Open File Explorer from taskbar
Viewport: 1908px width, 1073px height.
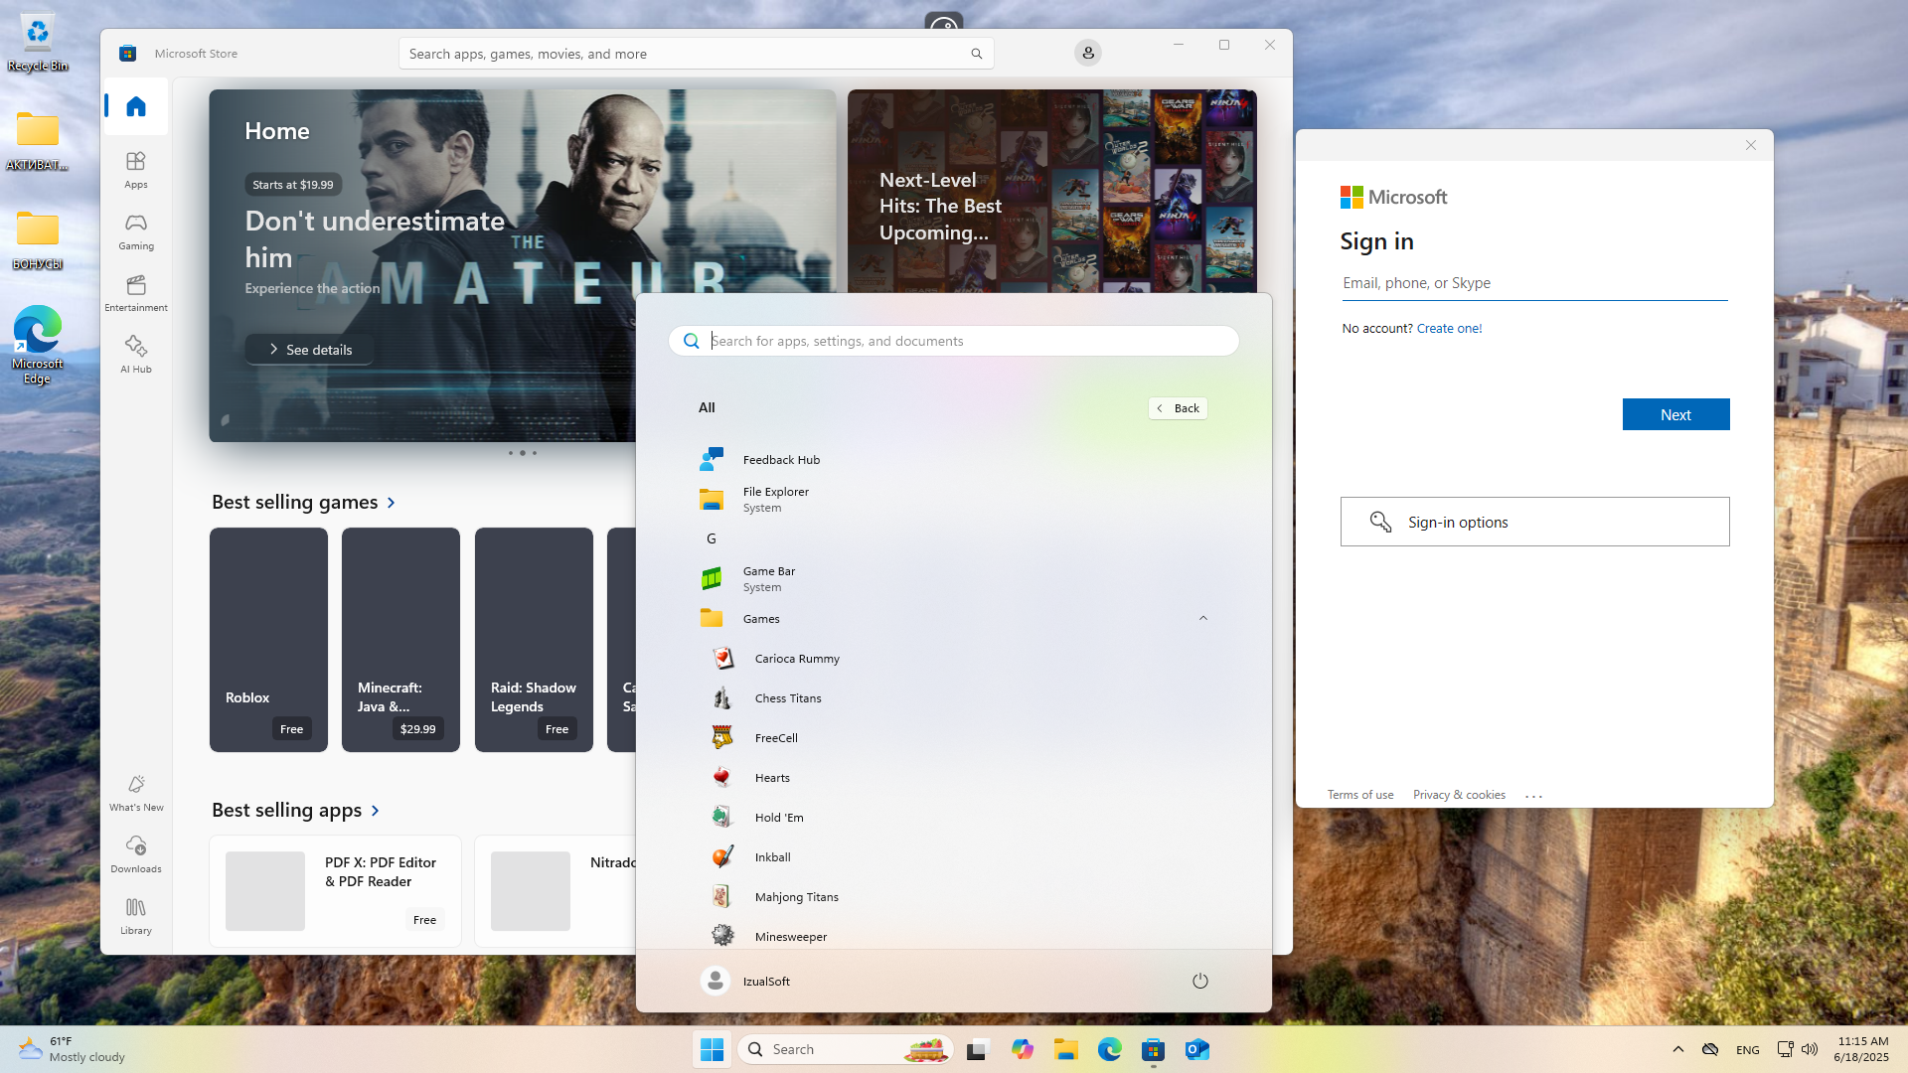(x=1065, y=1049)
